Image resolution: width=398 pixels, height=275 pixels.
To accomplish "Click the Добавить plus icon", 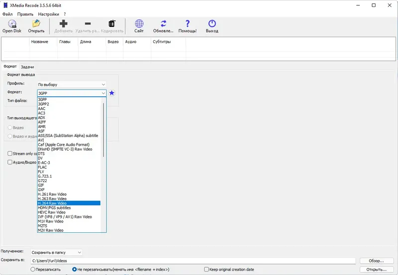I will coord(64,24).
